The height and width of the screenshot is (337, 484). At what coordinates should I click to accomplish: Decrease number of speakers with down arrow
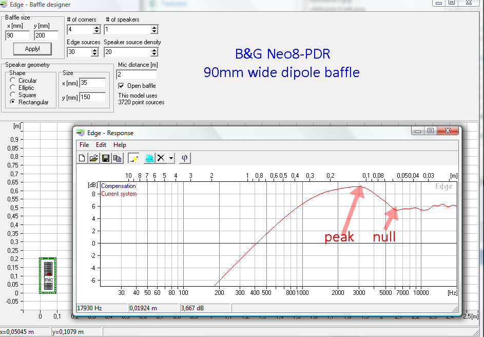(x=154, y=31)
